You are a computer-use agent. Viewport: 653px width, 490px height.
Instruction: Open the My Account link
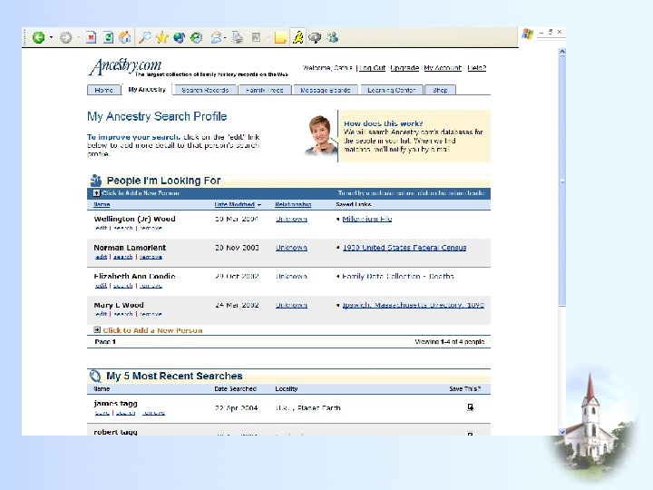click(443, 67)
